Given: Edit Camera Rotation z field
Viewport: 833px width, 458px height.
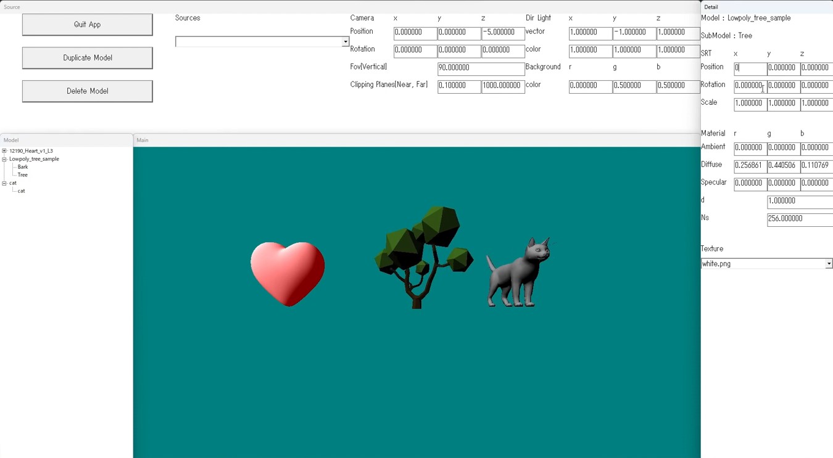Looking at the screenshot, I should [x=503, y=51].
